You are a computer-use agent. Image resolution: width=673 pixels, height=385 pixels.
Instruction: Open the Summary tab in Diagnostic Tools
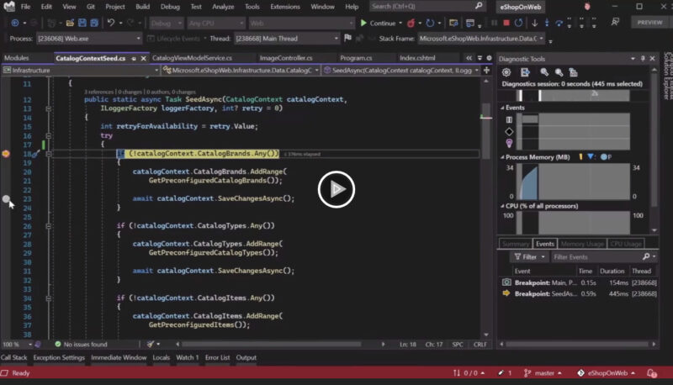pyautogui.click(x=516, y=244)
